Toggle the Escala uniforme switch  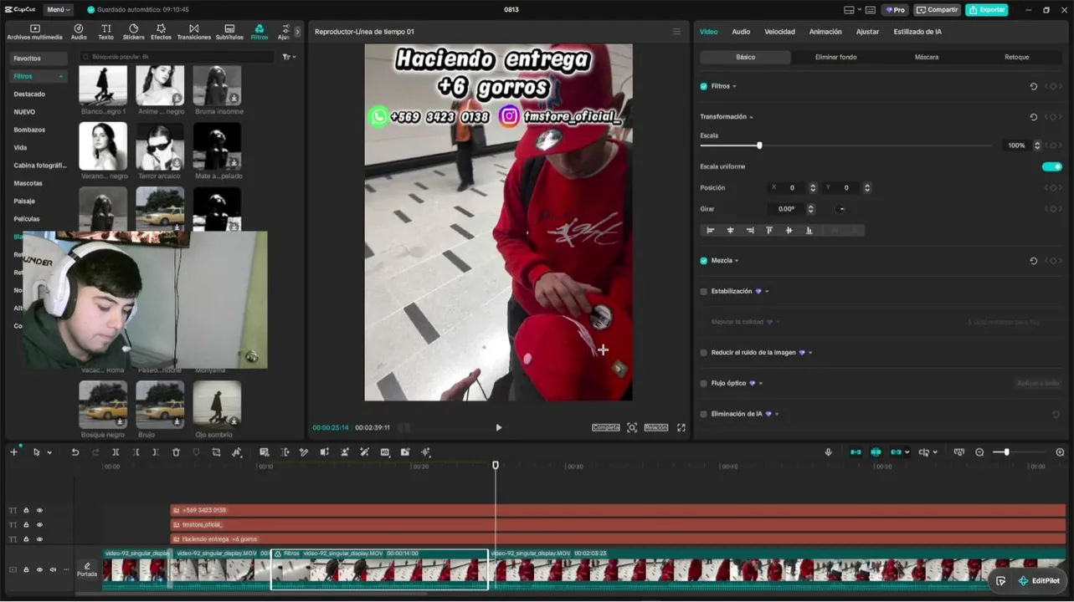click(1052, 166)
